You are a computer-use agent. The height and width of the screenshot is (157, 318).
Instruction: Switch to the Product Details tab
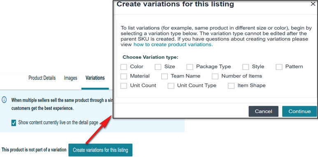(x=42, y=78)
